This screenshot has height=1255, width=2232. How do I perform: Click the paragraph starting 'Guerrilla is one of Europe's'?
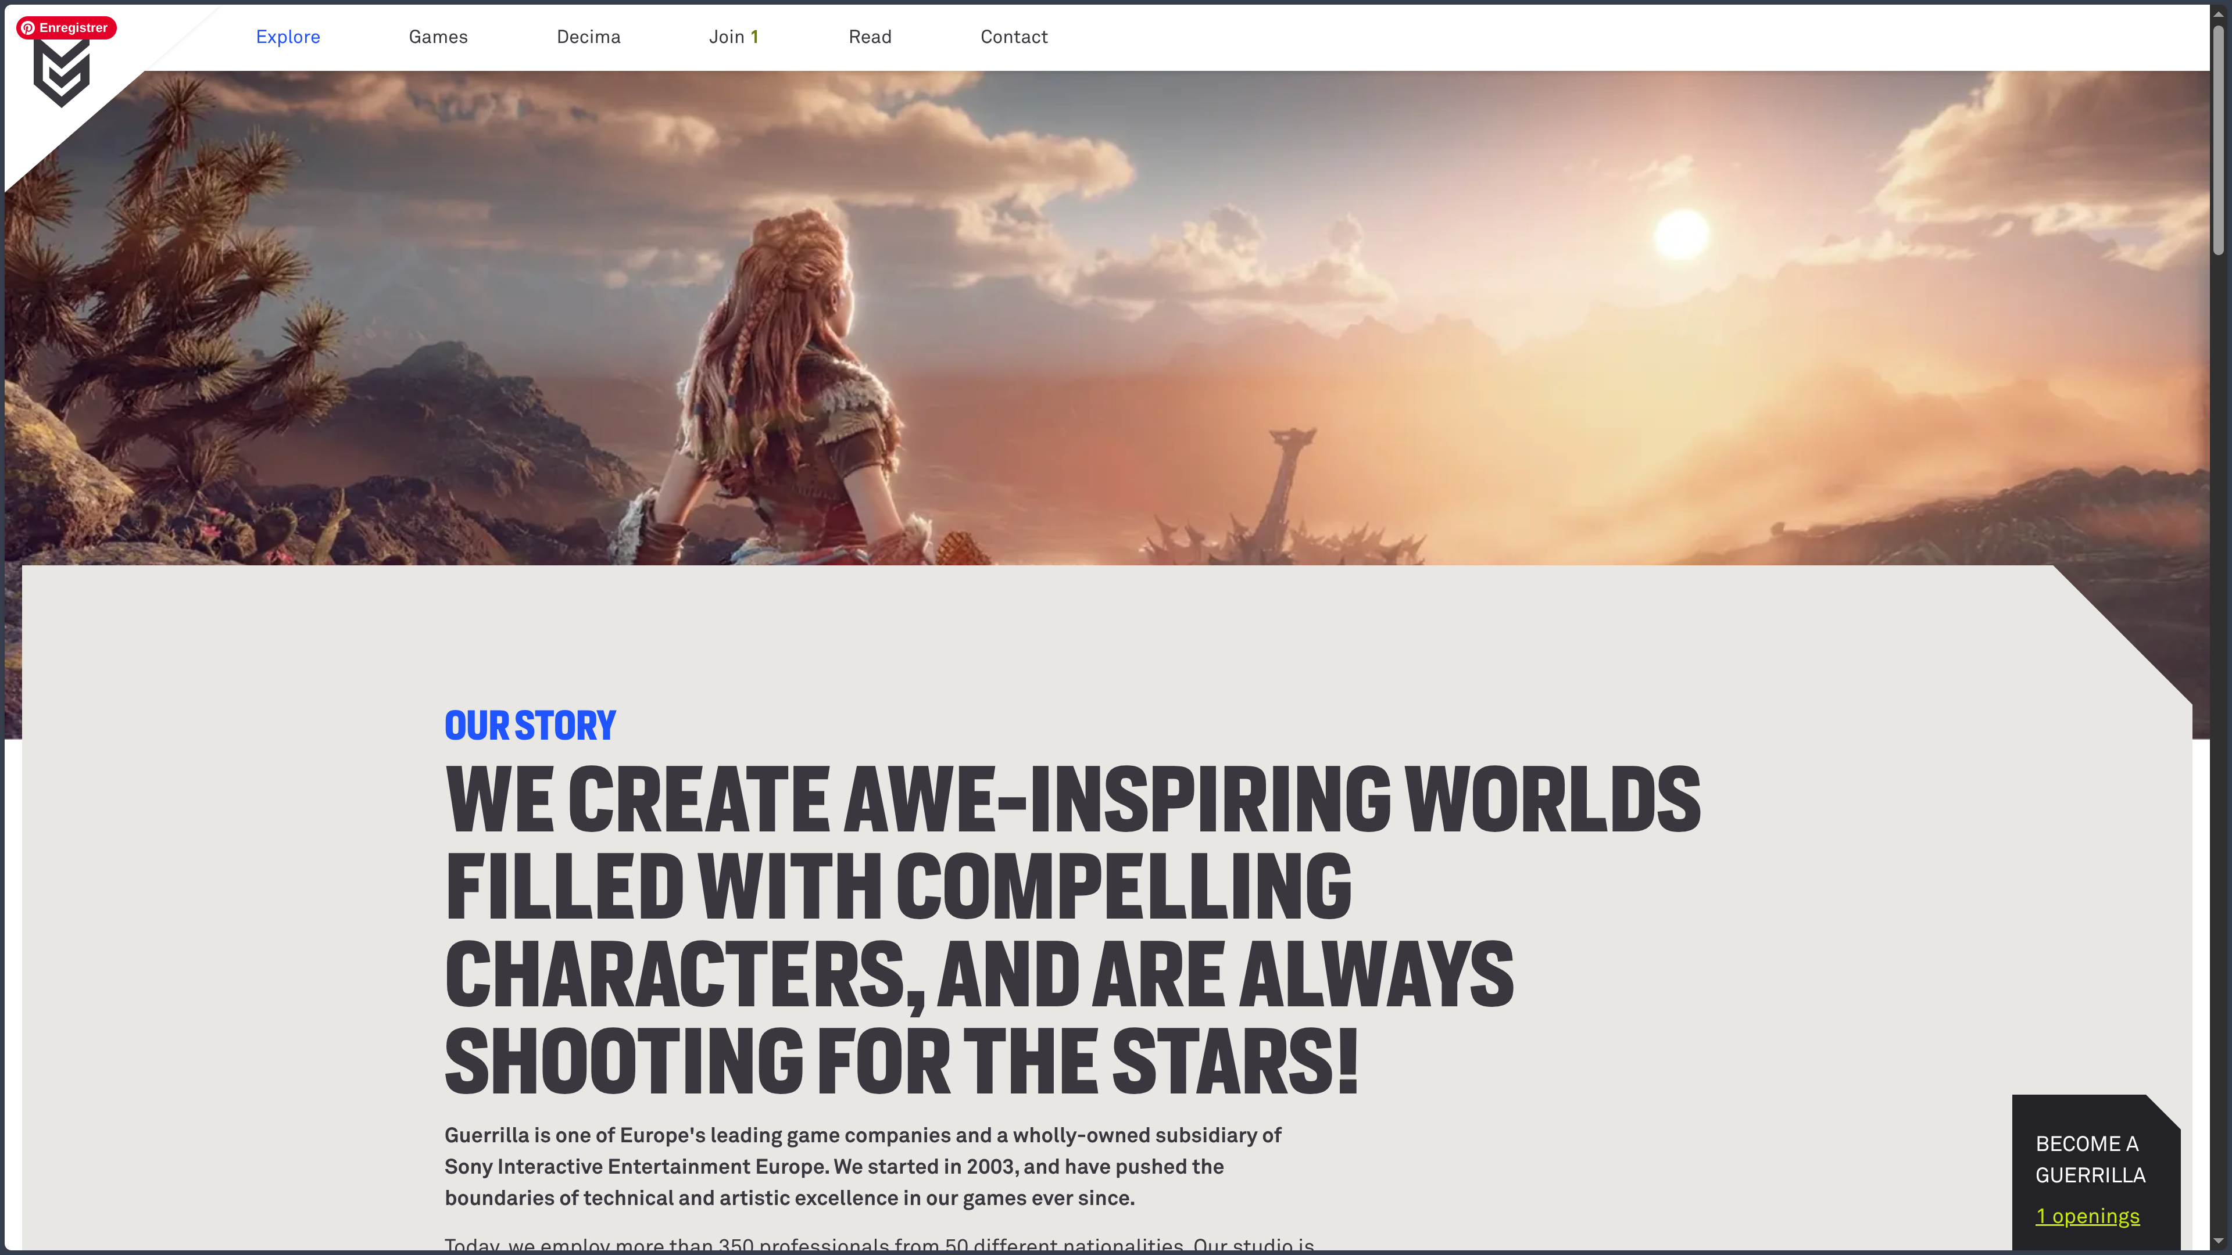tap(863, 1167)
